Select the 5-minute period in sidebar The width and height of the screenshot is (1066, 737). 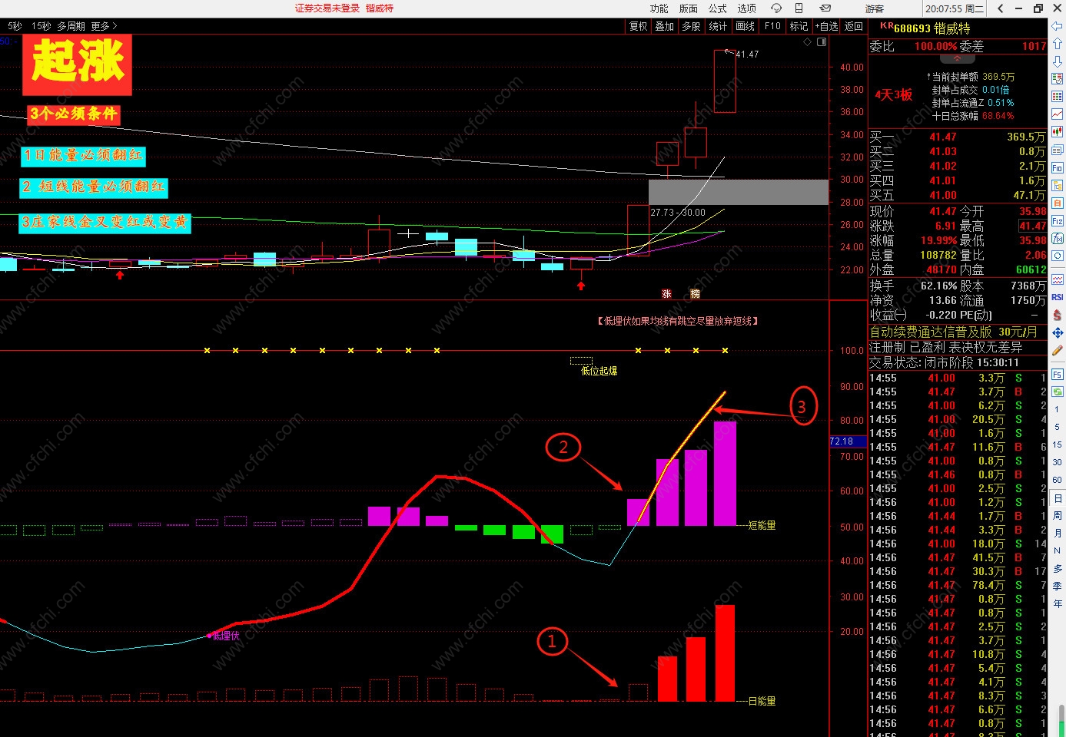click(x=1057, y=427)
